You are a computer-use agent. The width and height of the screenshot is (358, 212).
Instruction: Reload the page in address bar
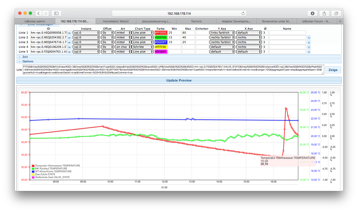(x=243, y=13)
